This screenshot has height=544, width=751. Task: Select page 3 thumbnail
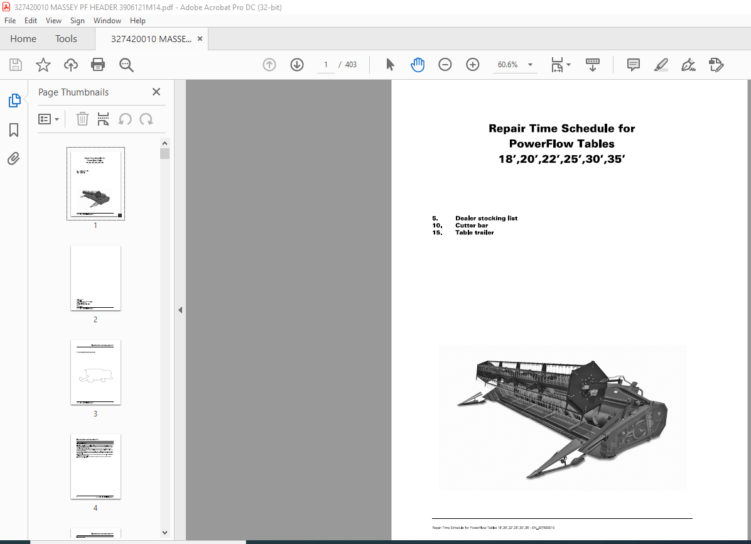click(x=96, y=372)
